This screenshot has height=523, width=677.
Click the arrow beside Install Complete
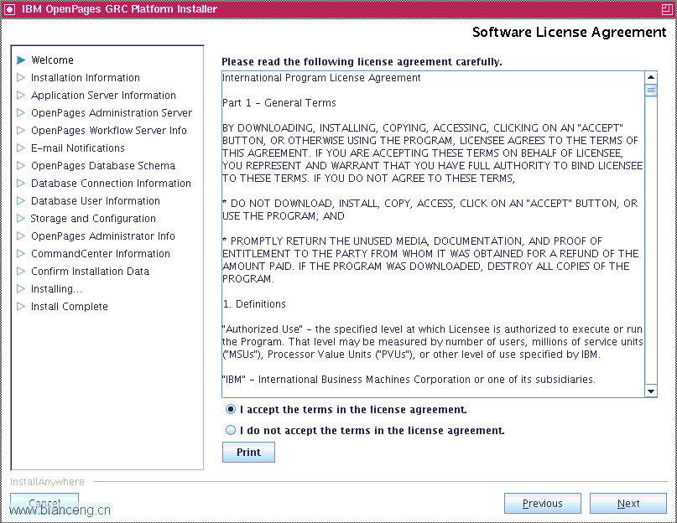(x=21, y=307)
